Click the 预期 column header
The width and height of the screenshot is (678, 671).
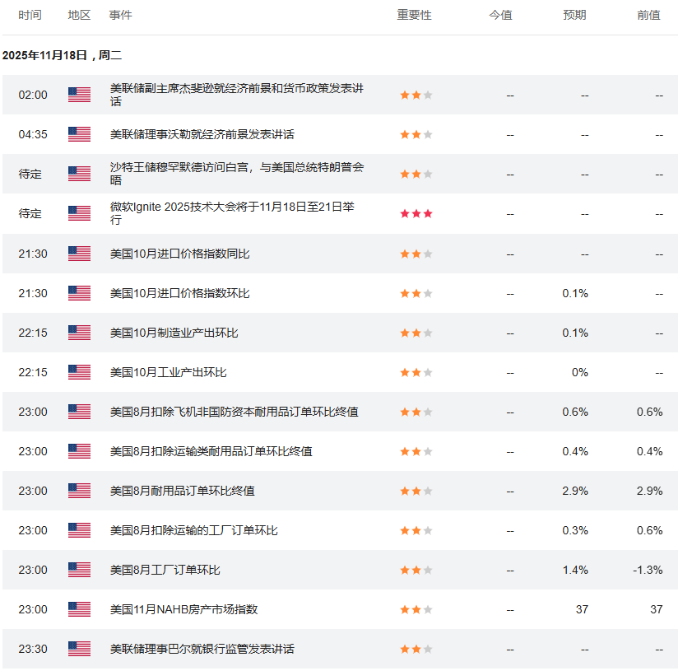pos(575,15)
